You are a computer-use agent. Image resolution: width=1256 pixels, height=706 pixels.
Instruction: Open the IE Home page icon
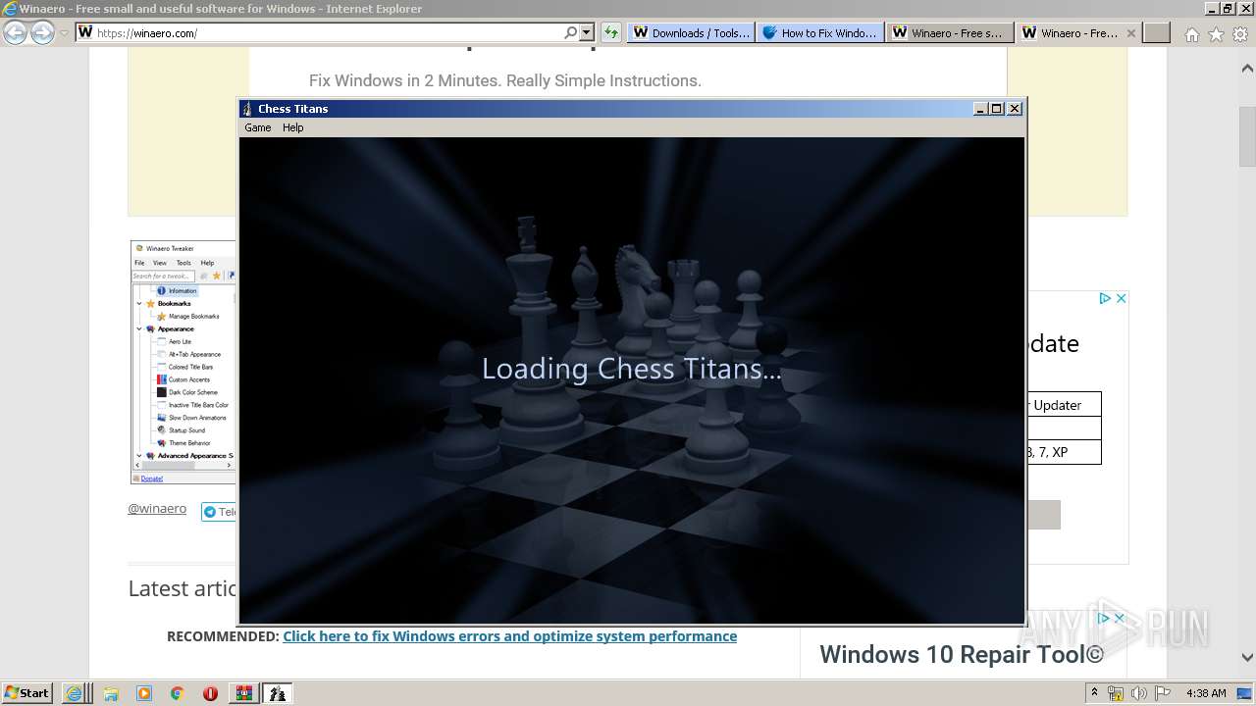pos(1192,34)
